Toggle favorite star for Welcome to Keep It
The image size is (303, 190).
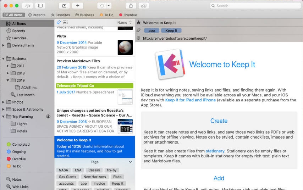pos(139,23)
